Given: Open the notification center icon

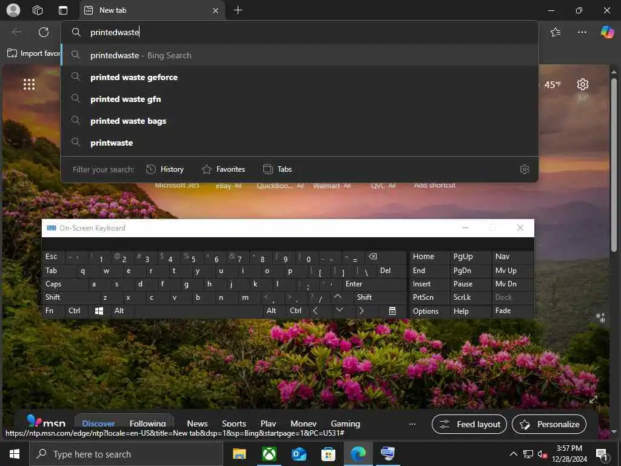Looking at the screenshot, I should click(x=602, y=454).
